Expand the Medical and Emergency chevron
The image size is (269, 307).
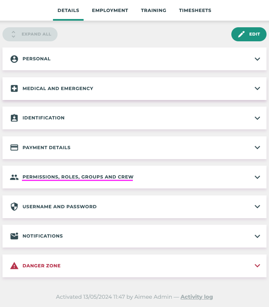(257, 88)
